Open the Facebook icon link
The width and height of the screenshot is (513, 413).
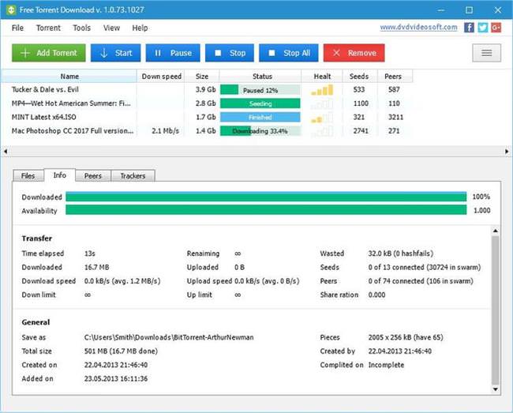(469, 28)
